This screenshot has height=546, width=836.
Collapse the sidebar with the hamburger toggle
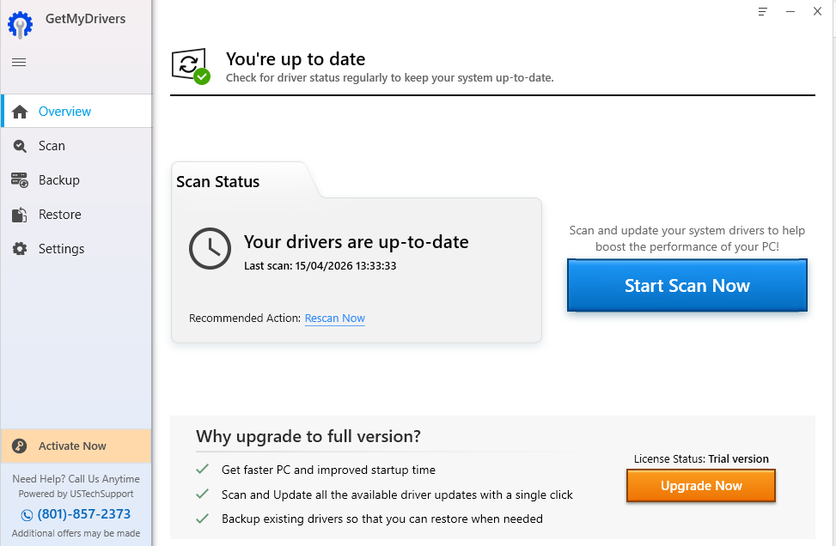pos(19,62)
